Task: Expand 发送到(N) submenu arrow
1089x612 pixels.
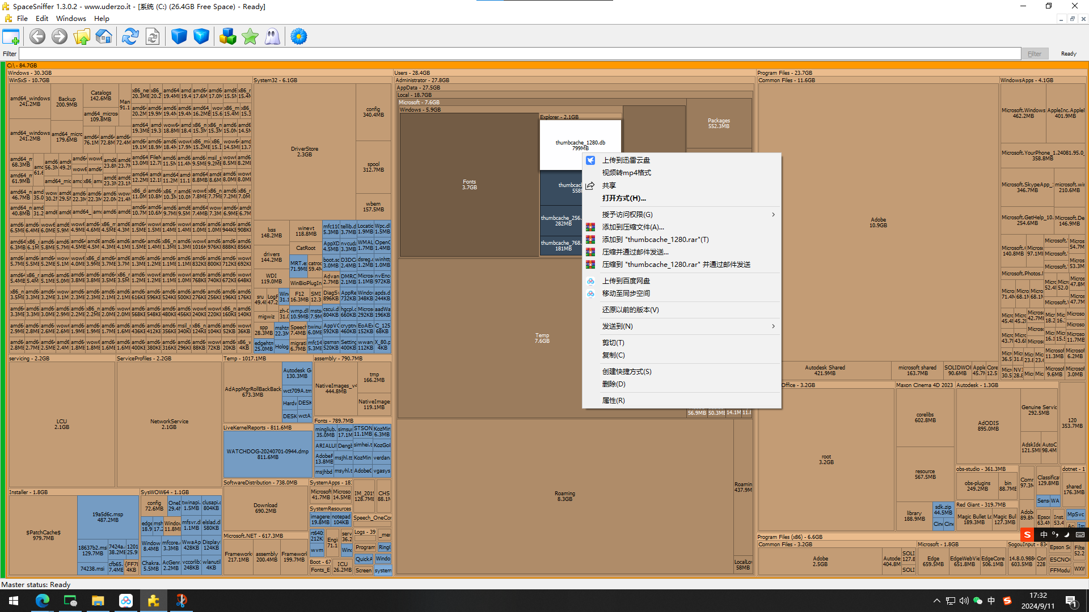Action: 773,326
